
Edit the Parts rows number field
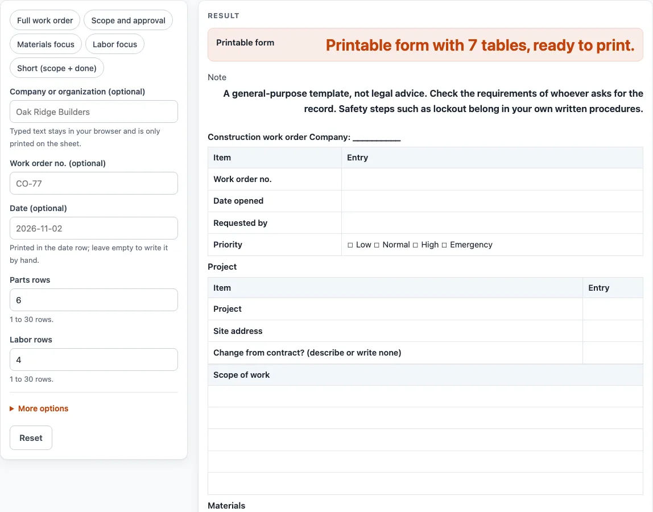pos(94,300)
